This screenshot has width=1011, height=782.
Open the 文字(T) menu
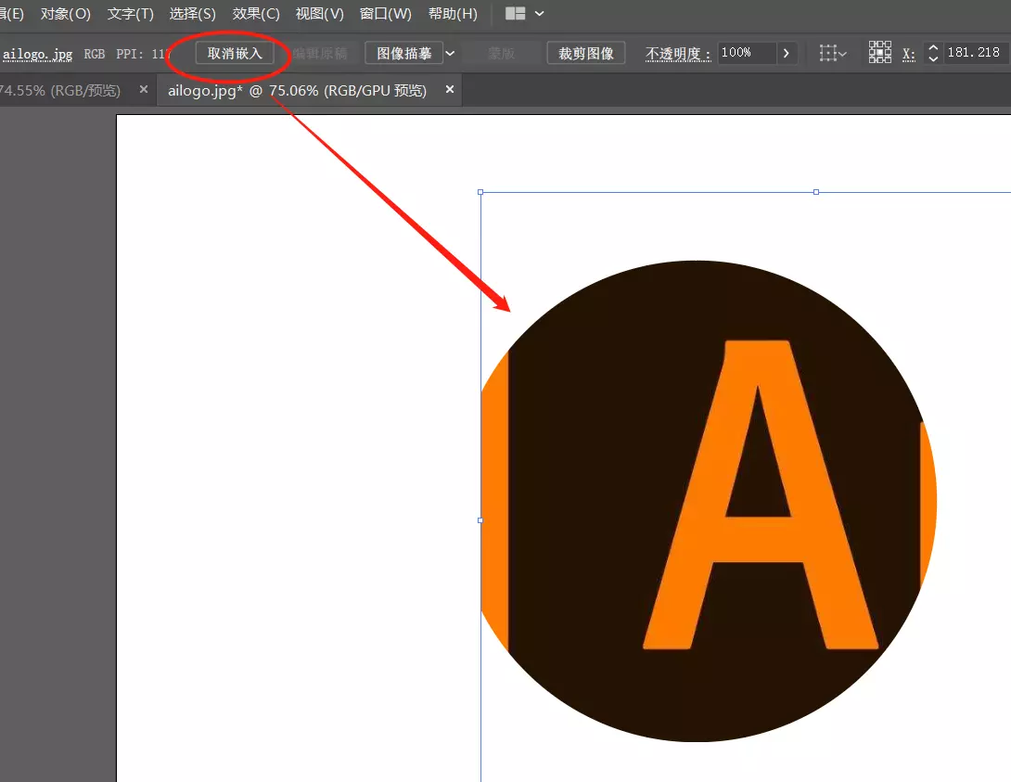pos(131,14)
